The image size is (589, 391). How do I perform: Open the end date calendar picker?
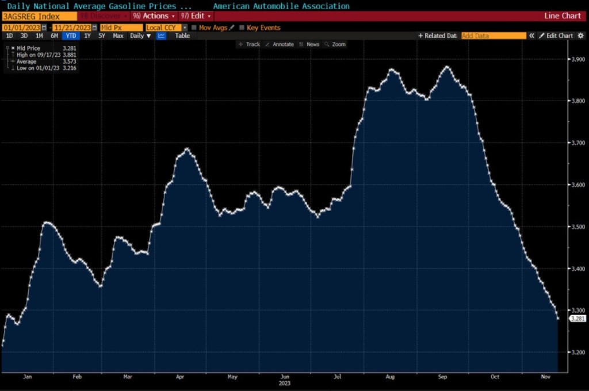click(x=94, y=28)
